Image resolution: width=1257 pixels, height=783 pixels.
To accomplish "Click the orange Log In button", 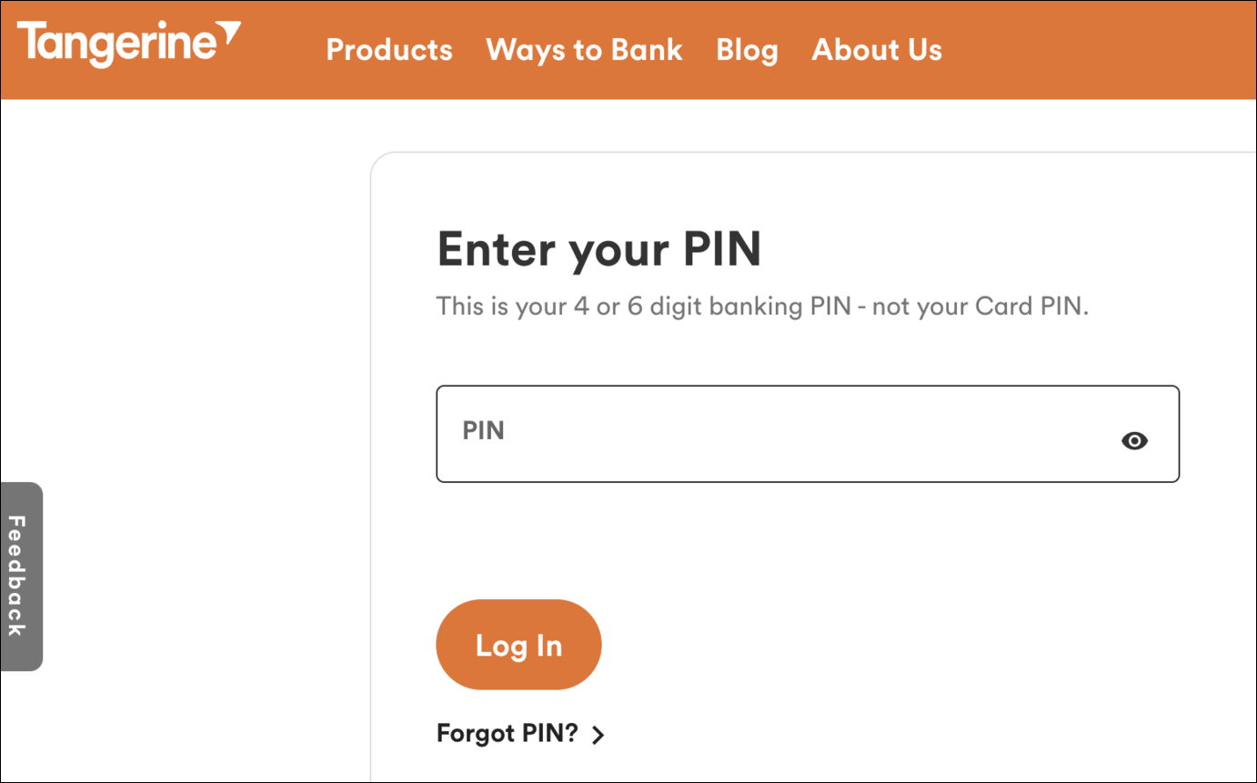I will 518,645.
